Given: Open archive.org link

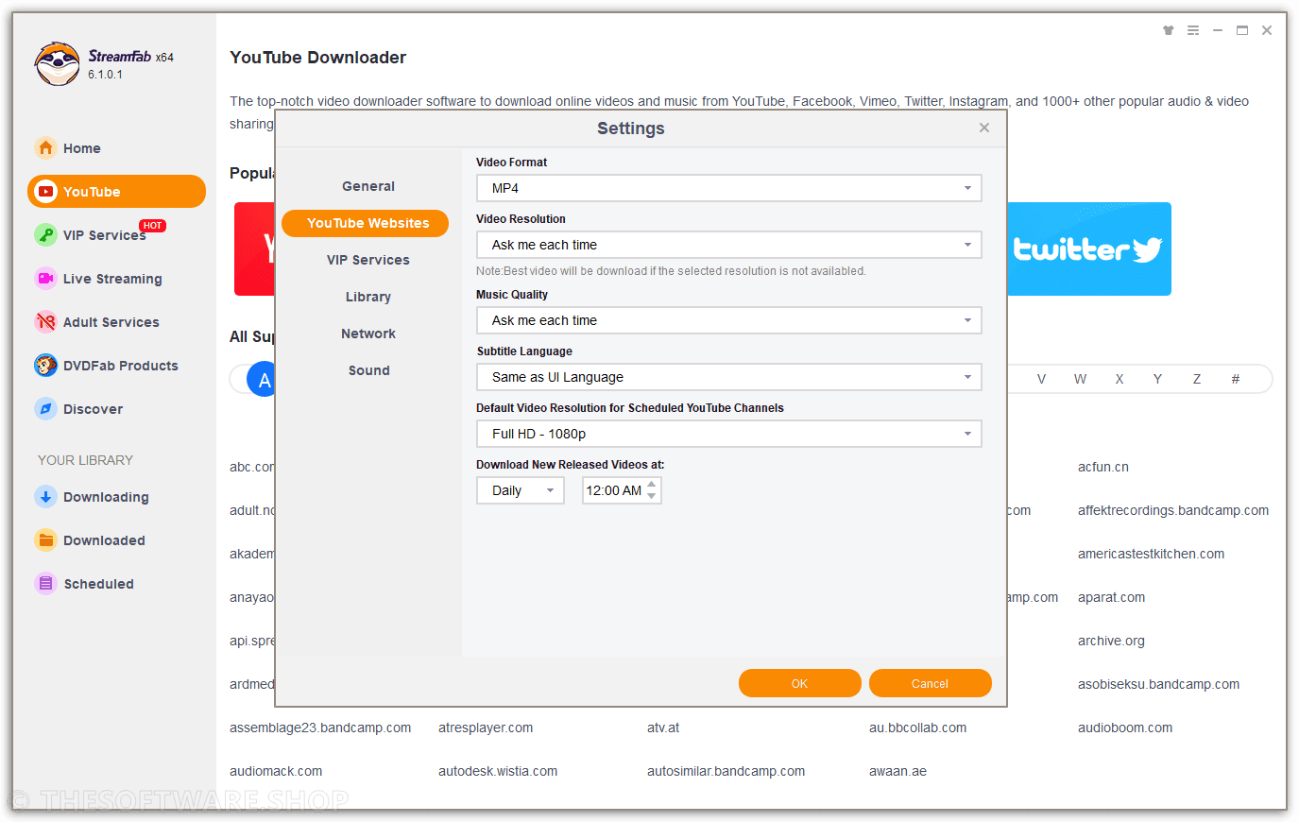Looking at the screenshot, I should (1111, 641).
